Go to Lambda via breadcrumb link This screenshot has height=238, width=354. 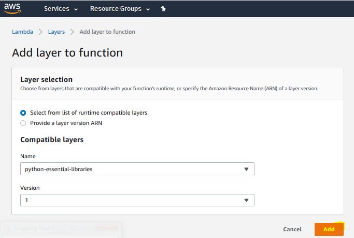[x=22, y=32]
